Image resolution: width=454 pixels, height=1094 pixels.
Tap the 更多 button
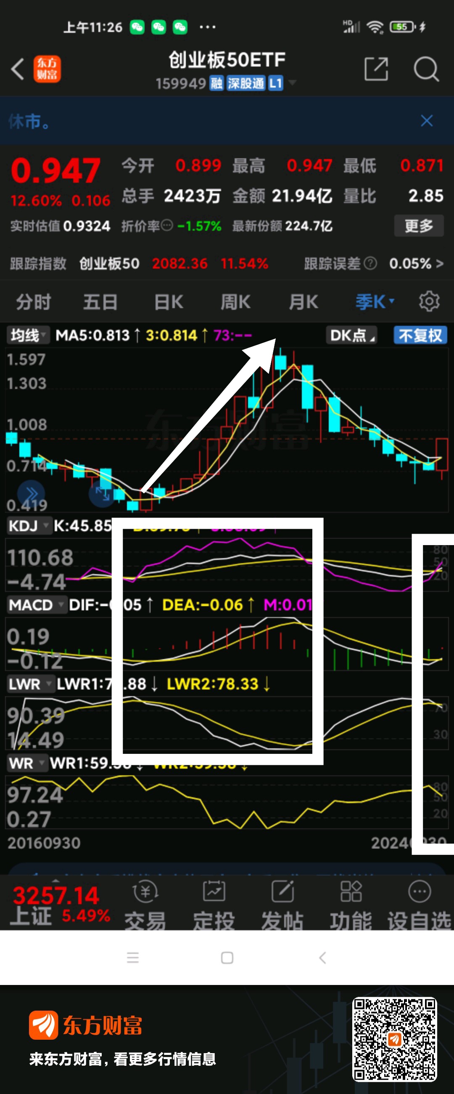(419, 226)
